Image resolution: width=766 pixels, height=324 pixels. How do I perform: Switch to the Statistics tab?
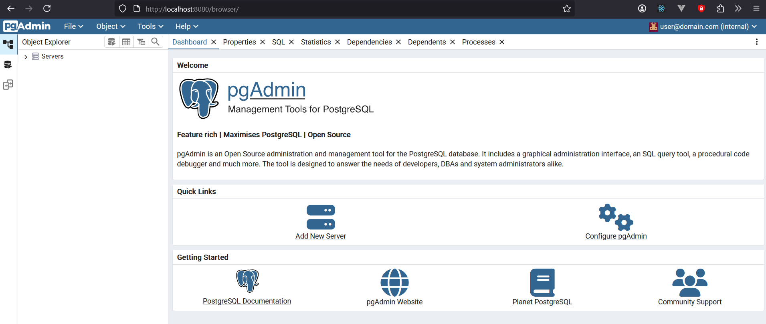[316, 42]
